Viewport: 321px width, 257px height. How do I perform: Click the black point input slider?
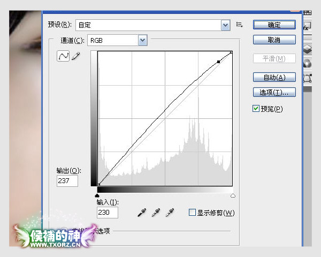point(97,195)
